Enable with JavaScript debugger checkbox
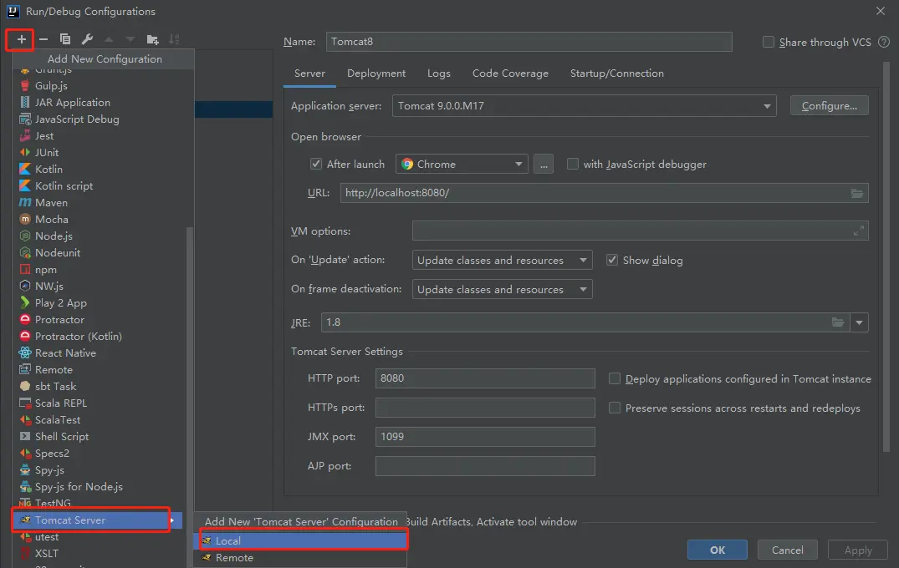Image resolution: width=899 pixels, height=568 pixels. click(572, 164)
